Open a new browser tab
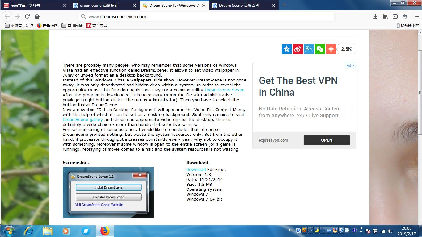The width and height of the screenshot is (422, 237). 284,5
